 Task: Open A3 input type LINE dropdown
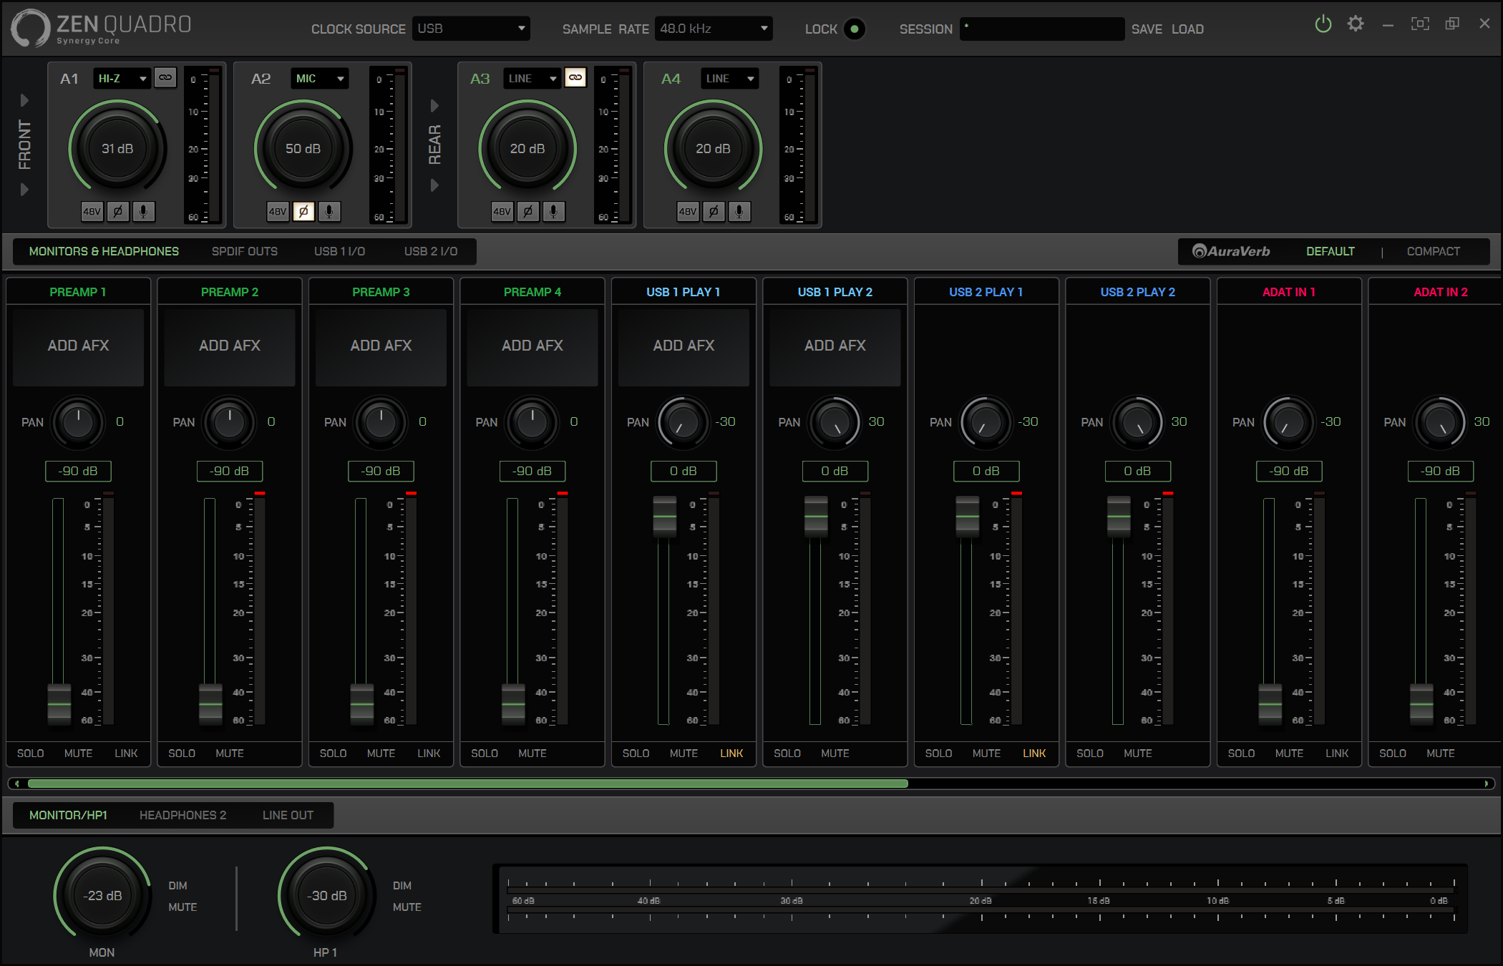[532, 79]
